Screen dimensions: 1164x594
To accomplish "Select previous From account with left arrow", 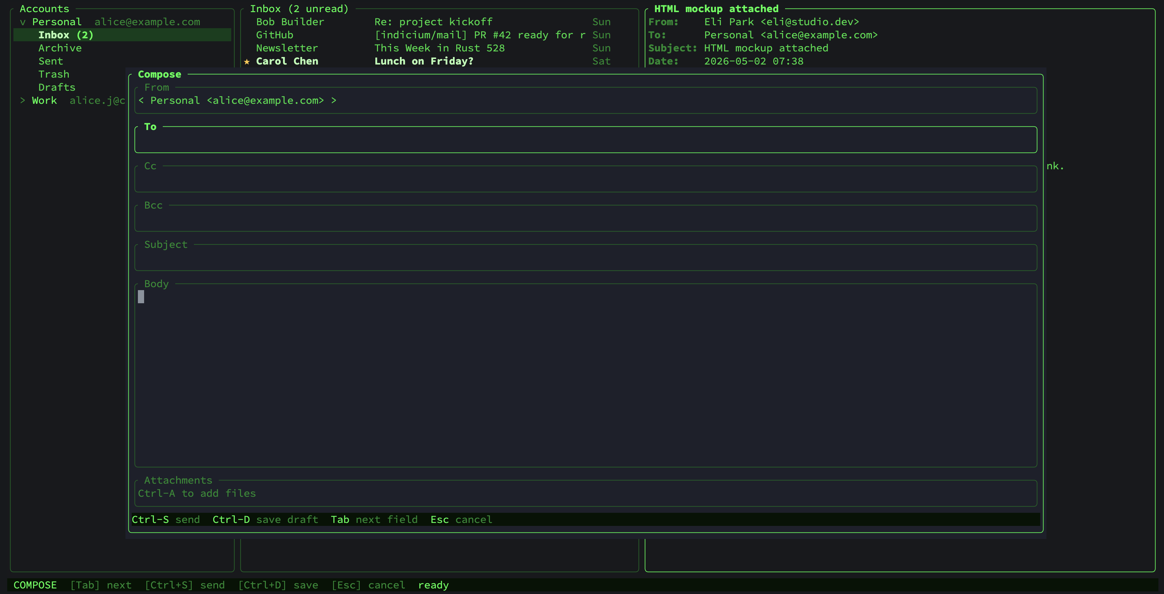I will point(141,101).
